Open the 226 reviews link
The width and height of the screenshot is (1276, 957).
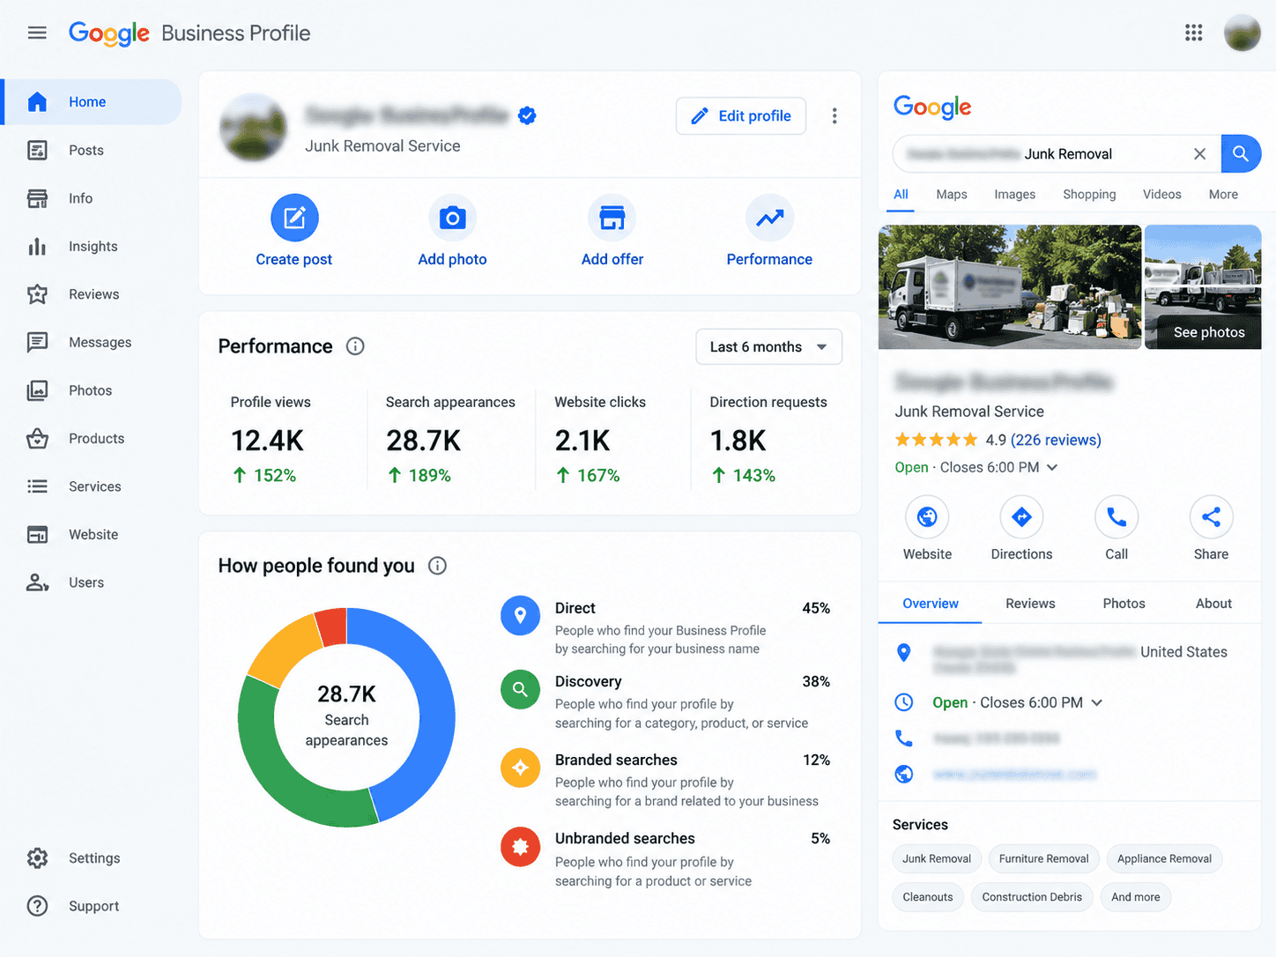(x=1056, y=440)
